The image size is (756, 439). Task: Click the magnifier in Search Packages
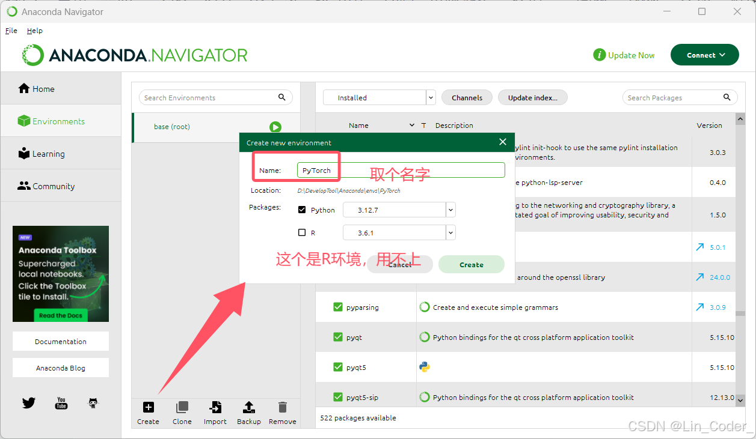point(727,97)
